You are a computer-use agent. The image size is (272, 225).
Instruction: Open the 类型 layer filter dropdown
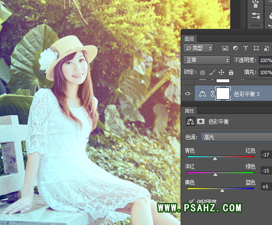[x=198, y=48]
